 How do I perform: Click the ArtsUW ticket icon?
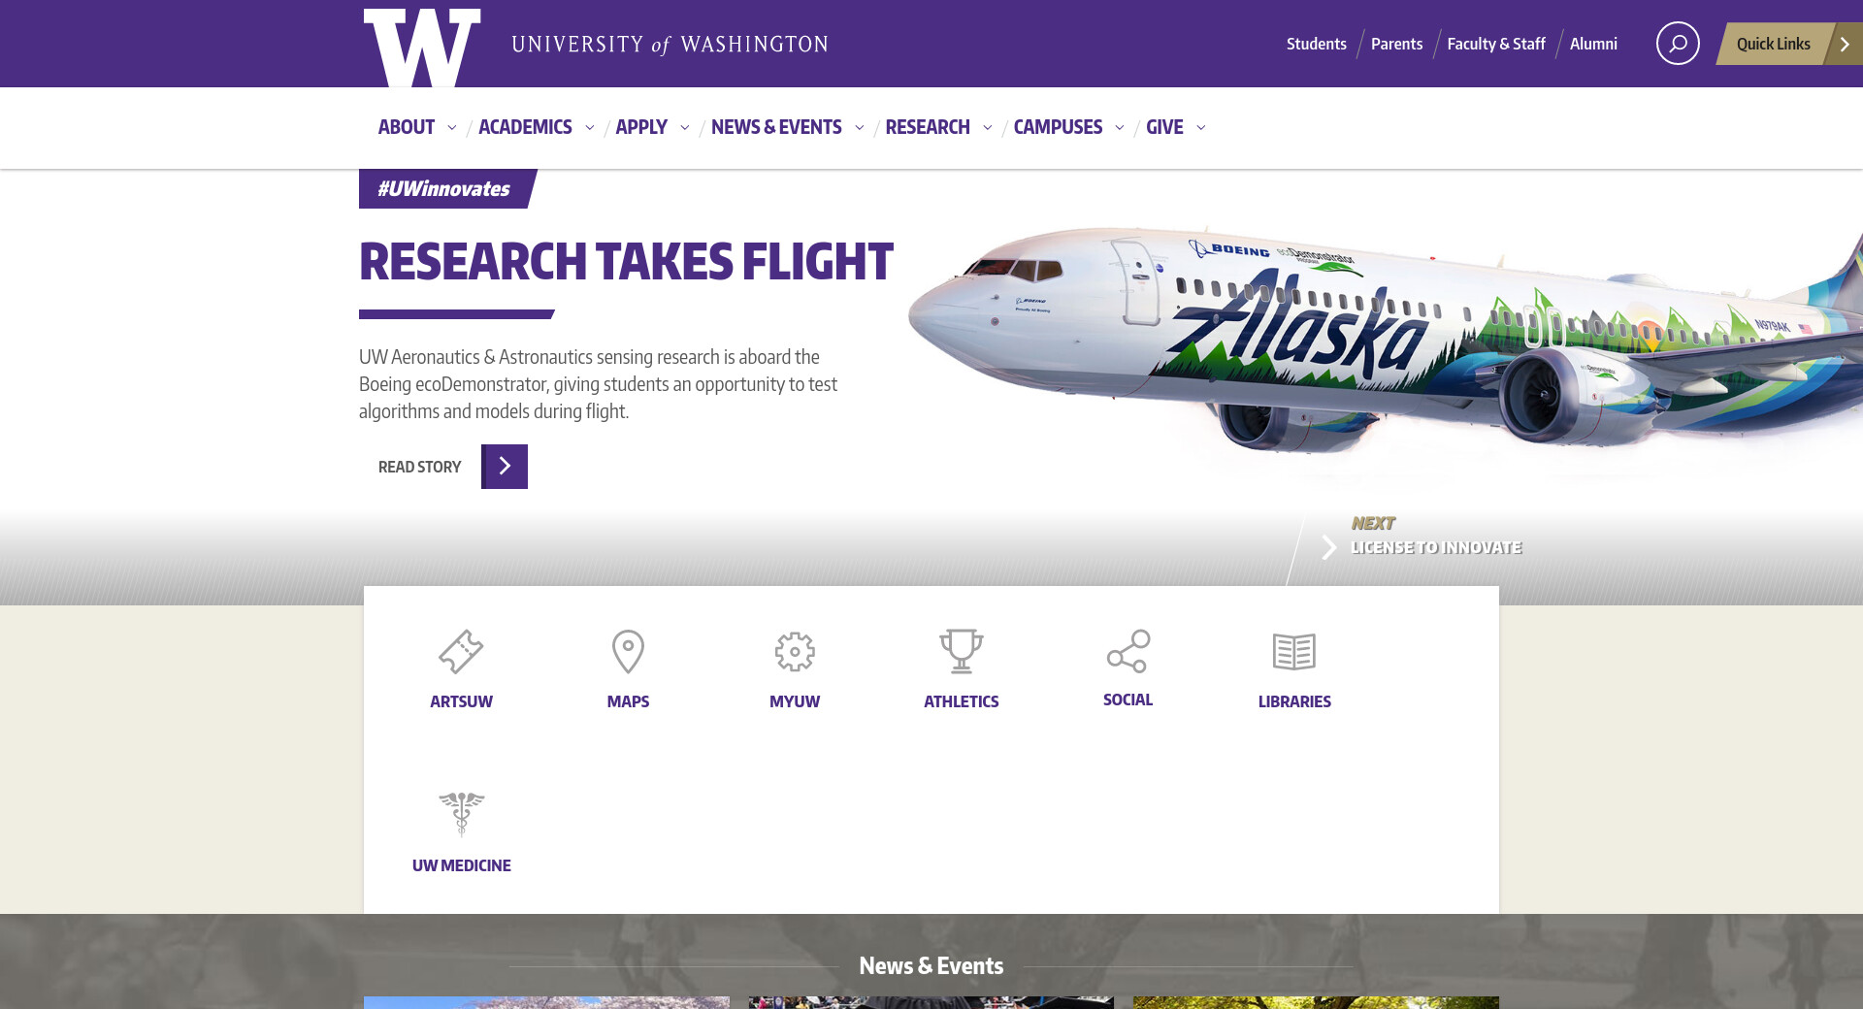click(461, 651)
